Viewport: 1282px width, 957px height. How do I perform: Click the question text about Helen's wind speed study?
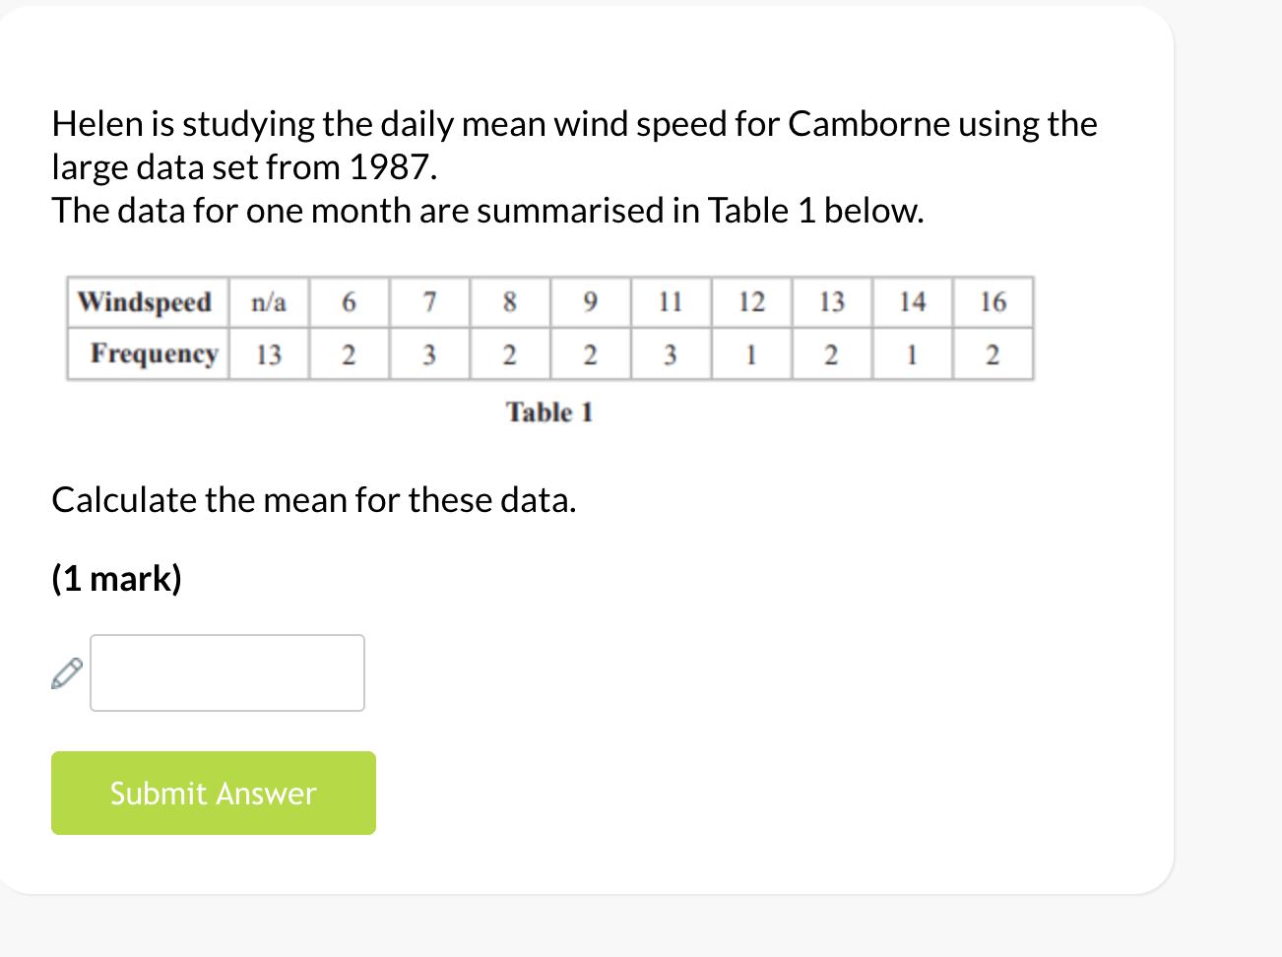[x=574, y=165]
